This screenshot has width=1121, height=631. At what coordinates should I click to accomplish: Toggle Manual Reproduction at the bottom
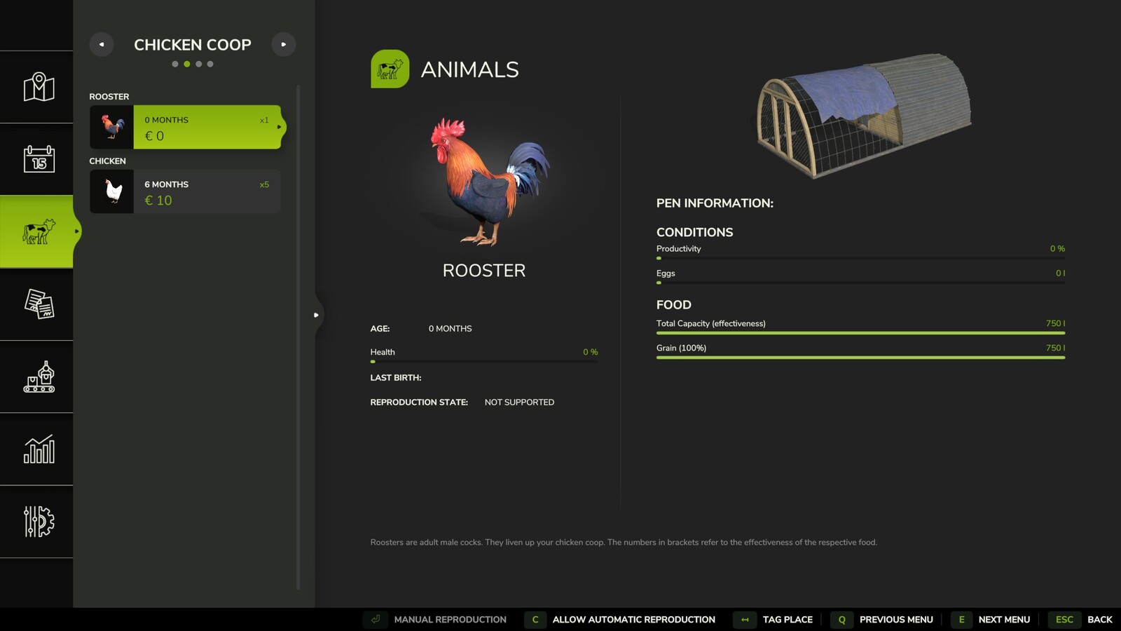pos(449,619)
